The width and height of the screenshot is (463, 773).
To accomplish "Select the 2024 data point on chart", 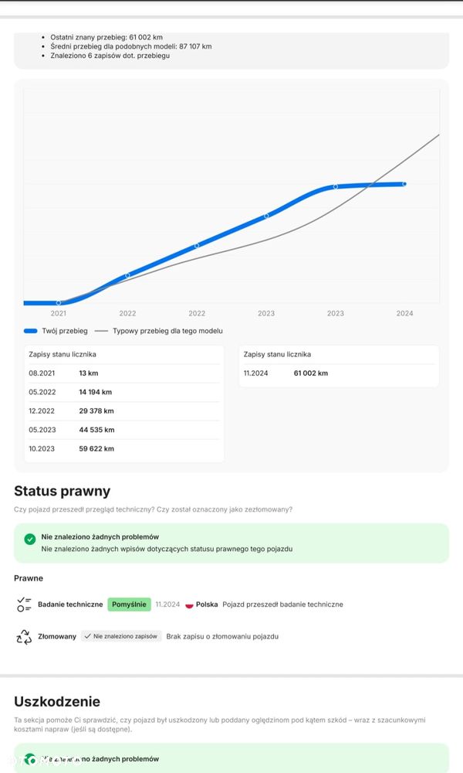I will pos(404,184).
